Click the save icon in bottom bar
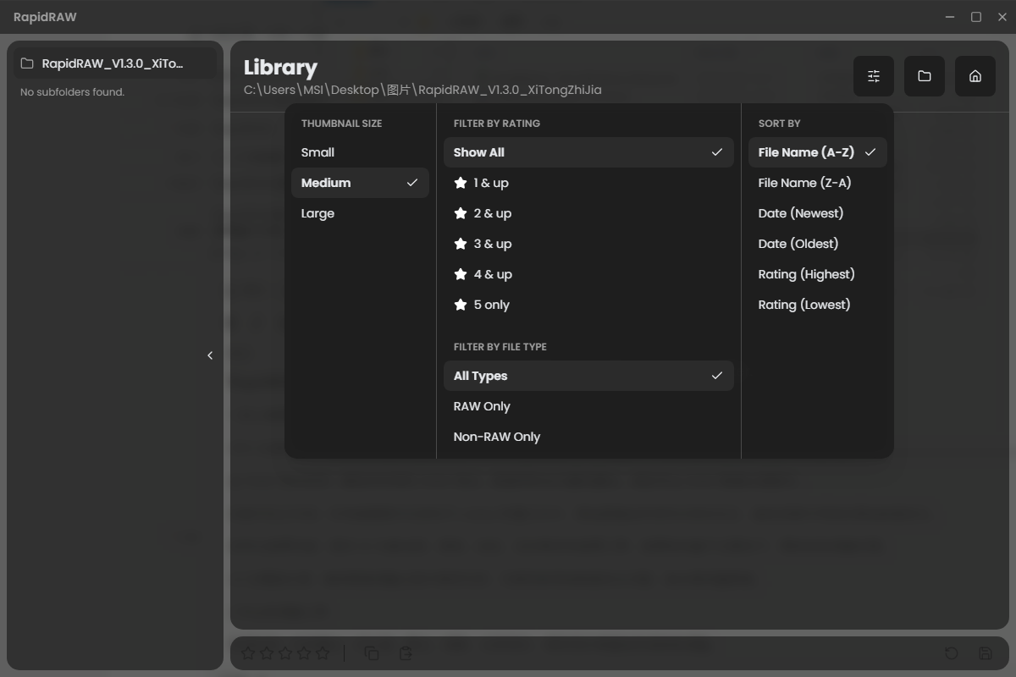The width and height of the screenshot is (1016, 677). tap(985, 653)
